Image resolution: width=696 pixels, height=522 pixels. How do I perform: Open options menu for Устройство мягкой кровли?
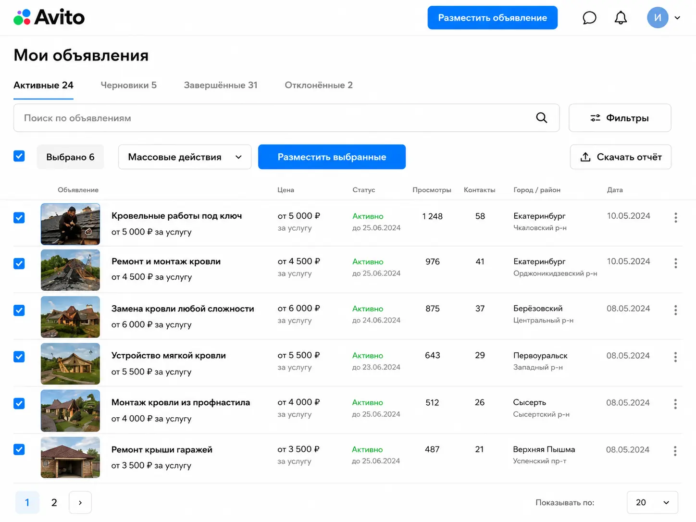tap(675, 357)
